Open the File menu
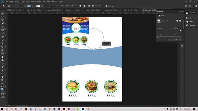The width and height of the screenshot is (198, 111). (7, 2)
